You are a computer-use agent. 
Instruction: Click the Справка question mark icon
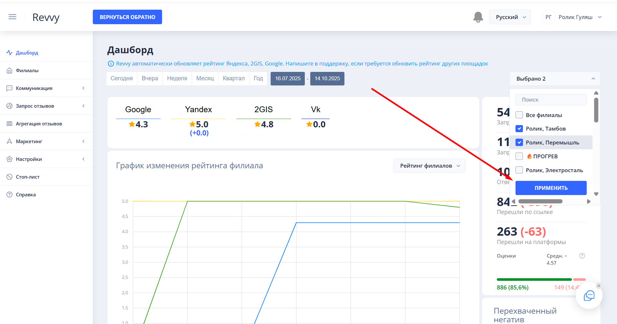(x=9, y=194)
